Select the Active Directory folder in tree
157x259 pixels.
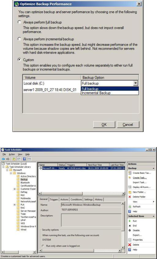coord(28,176)
